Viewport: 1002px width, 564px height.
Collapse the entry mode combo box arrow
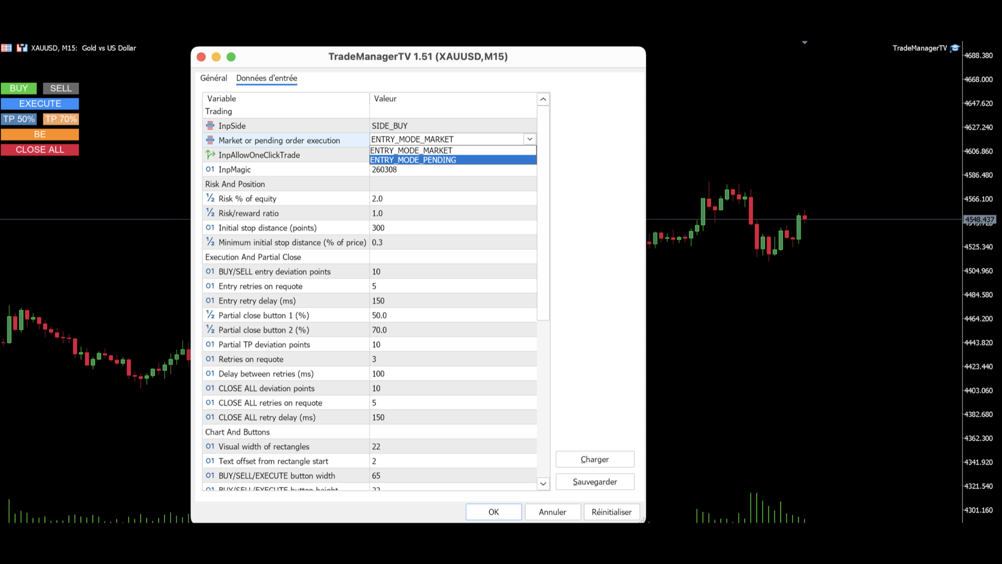[x=530, y=139]
